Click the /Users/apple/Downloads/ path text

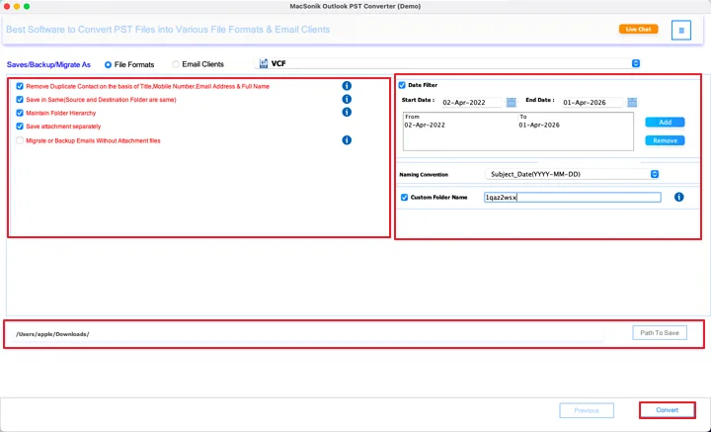52,334
